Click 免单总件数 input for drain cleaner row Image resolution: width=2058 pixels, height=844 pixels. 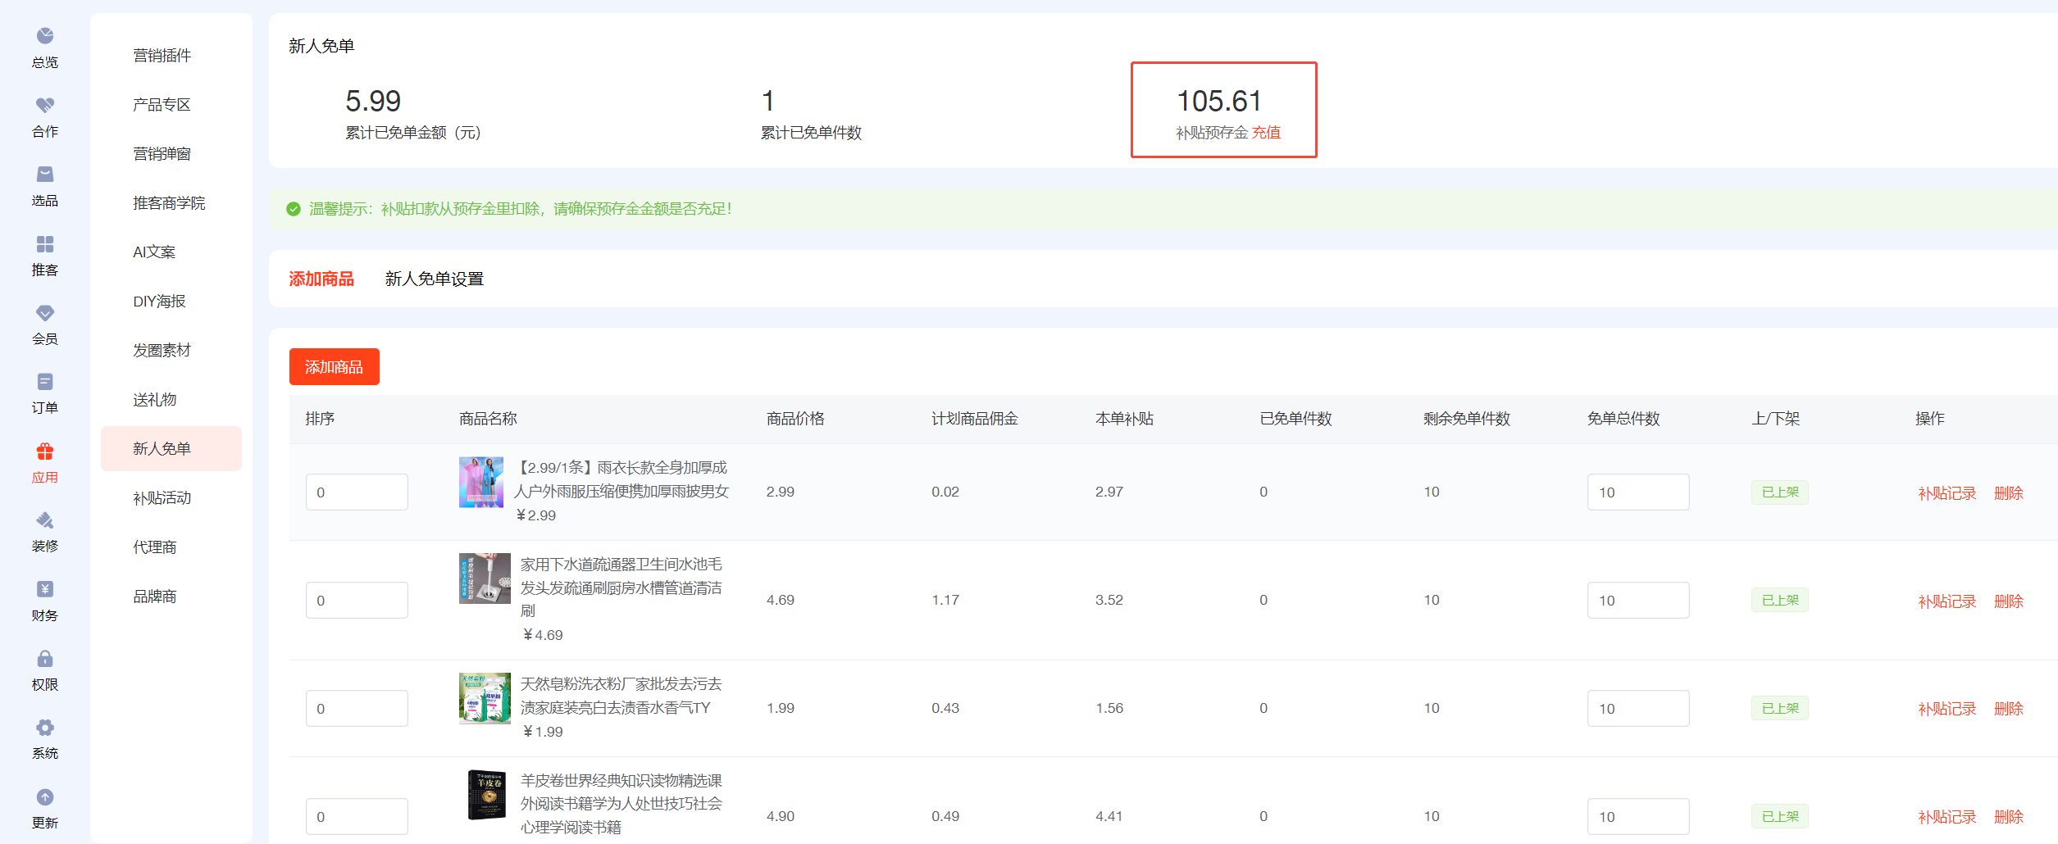tap(1637, 601)
